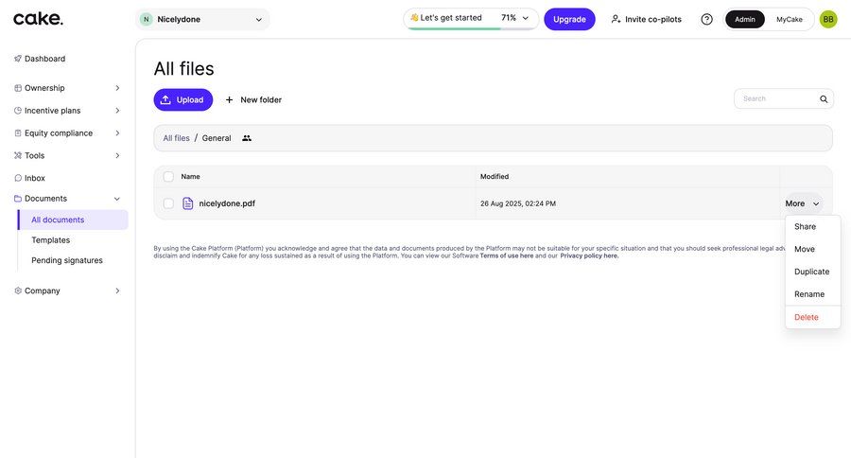
Task: Select Rename in the More menu
Action: 809,294
